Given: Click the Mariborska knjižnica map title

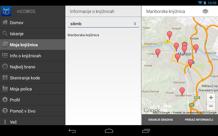Looking at the screenshot, I should (166, 11).
